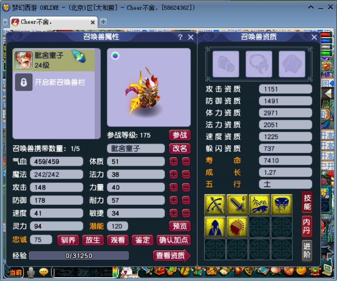The height and width of the screenshot is (281, 337).
Task: Select the red head profile skill icon
Action: (237, 227)
